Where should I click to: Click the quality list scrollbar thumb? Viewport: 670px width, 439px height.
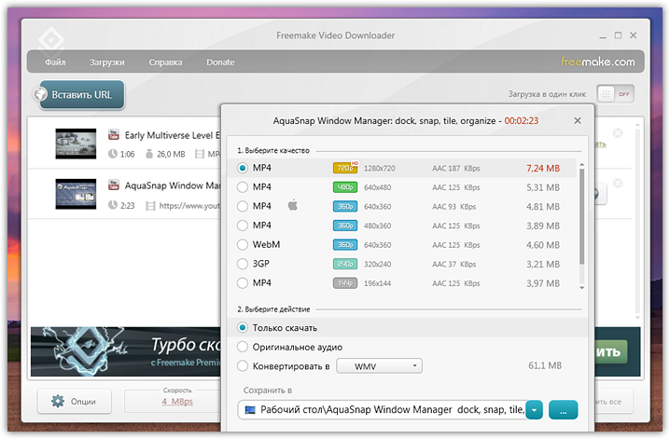[x=581, y=216]
